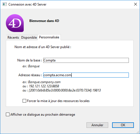
Task: Click the Forcer la mise à jour label text
Action: pyautogui.click(x=58, y=101)
